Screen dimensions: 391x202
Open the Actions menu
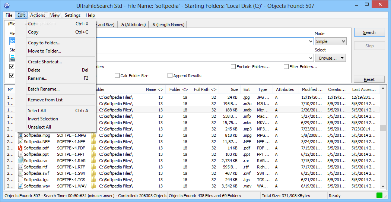tap(38, 15)
